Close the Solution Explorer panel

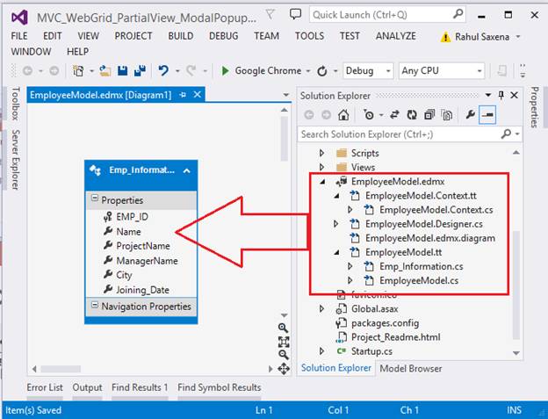pyautogui.click(x=514, y=96)
